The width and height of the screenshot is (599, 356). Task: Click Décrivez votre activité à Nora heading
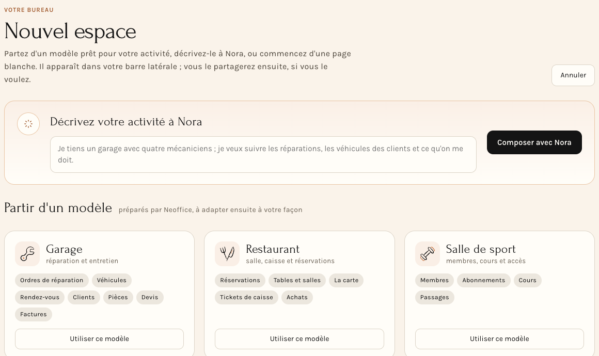(126, 122)
